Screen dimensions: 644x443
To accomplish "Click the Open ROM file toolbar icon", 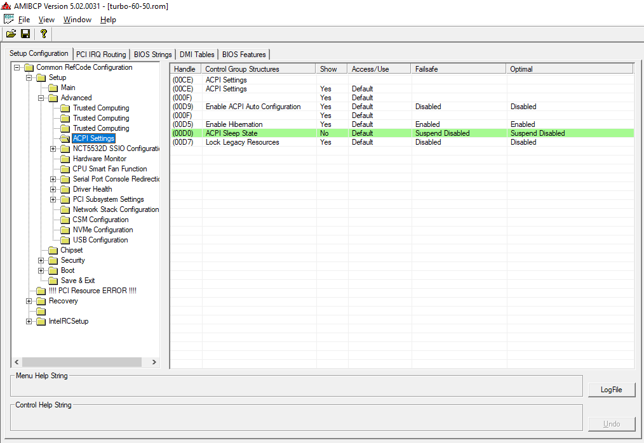I will (x=11, y=34).
